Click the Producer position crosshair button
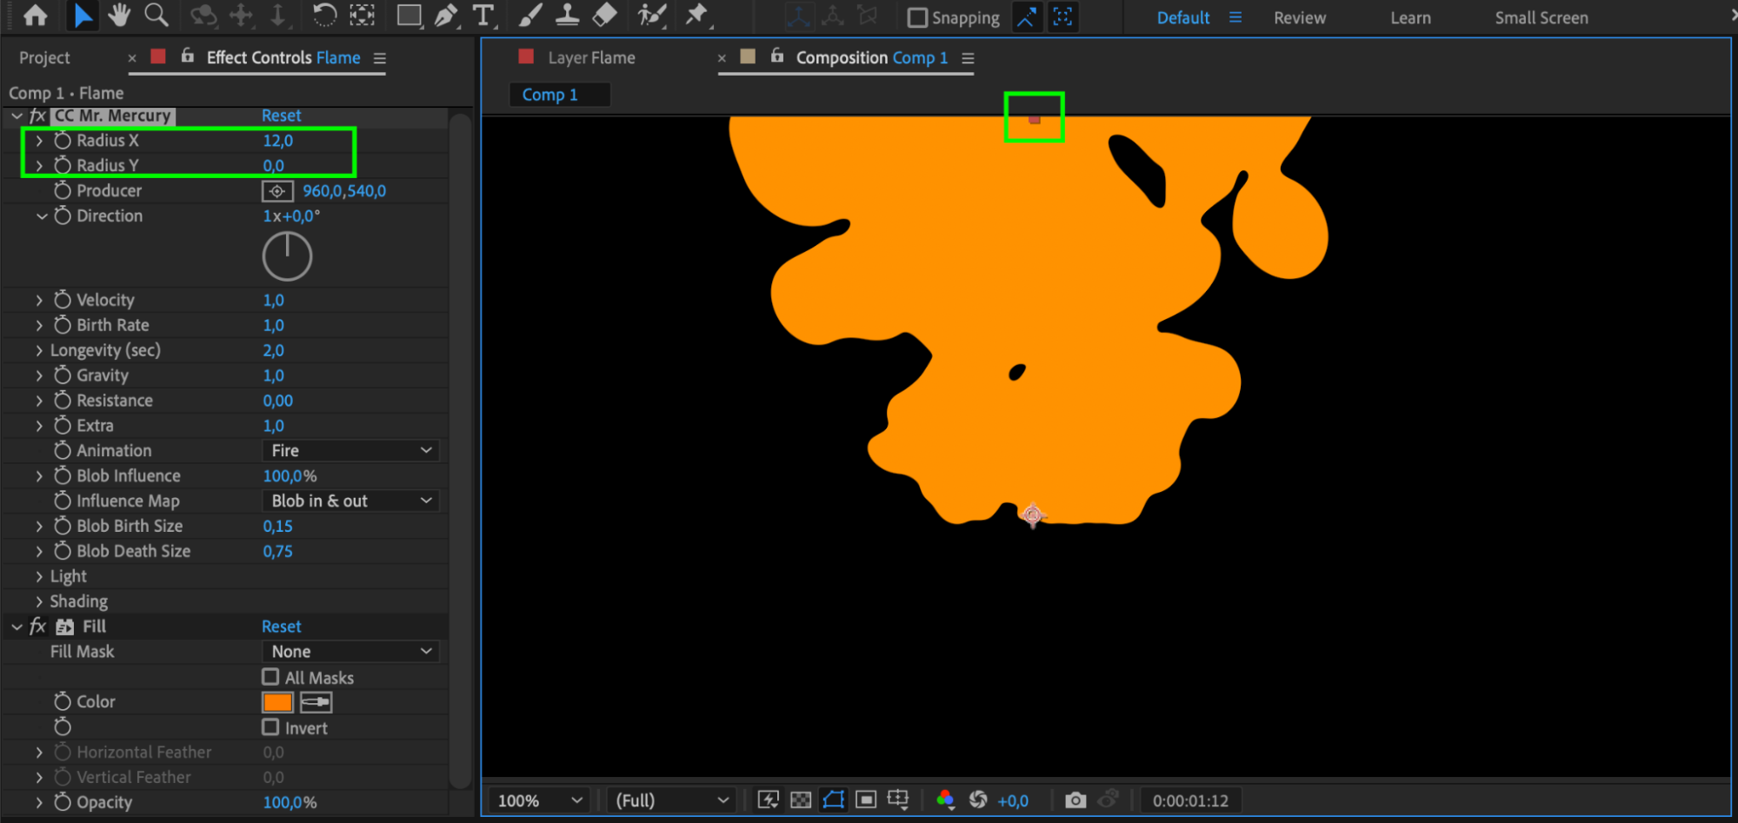The height and width of the screenshot is (823, 1738). coord(277,191)
